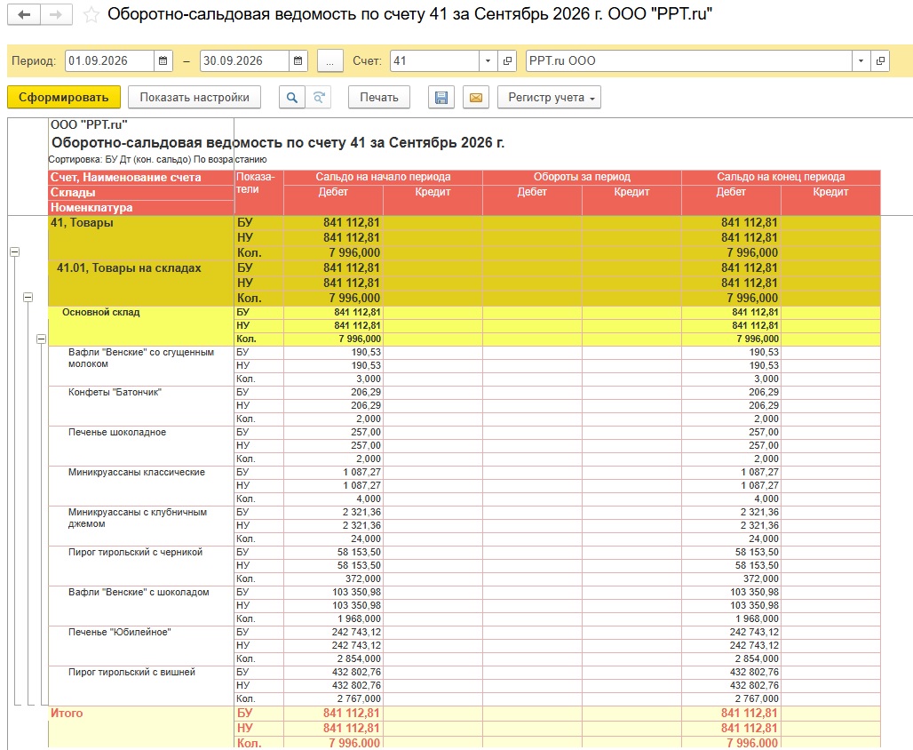Open account 41 dropdown list
This screenshot has width=913, height=750.
pyautogui.click(x=488, y=60)
